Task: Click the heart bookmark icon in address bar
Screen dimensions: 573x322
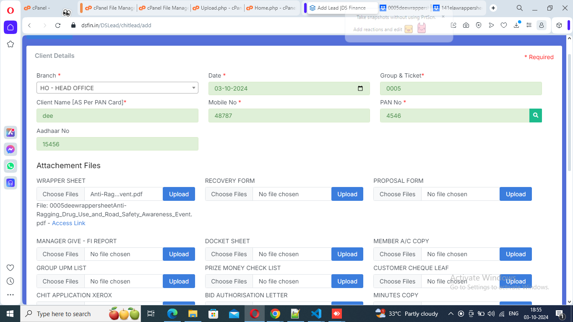Action: 504,26
